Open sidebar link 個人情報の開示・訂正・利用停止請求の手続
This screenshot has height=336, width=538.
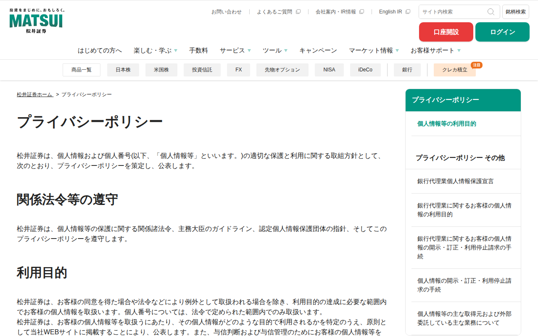pyautogui.click(x=464, y=285)
